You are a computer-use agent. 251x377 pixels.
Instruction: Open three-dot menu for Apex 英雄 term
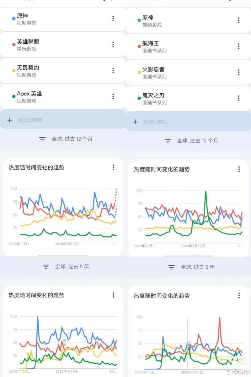pos(113,96)
